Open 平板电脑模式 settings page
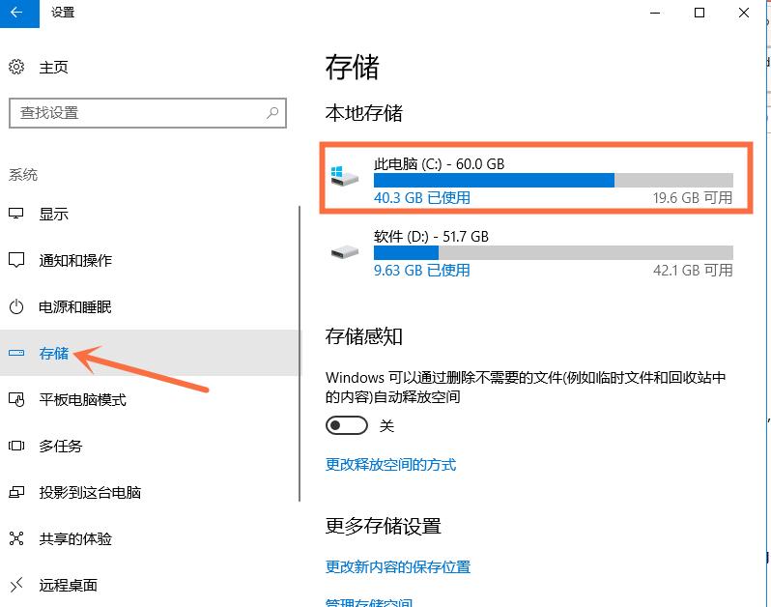 (83, 400)
